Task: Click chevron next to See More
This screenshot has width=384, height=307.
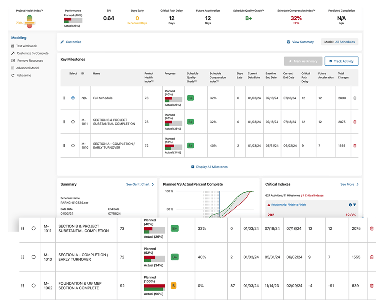Action: point(357,184)
